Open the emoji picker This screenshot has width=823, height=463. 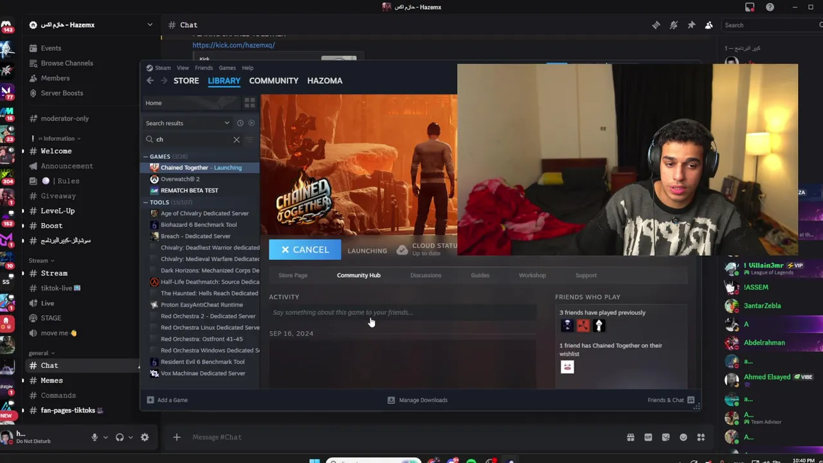683,437
